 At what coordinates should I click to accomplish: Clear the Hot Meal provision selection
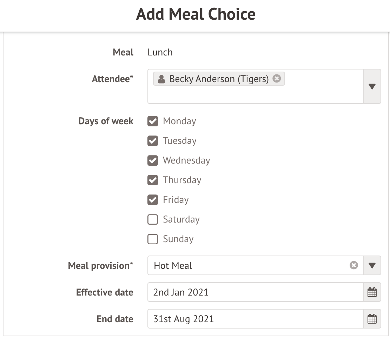[x=353, y=265]
